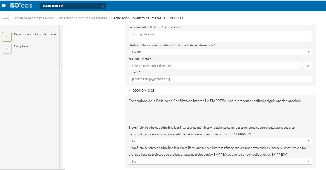
Task: Open the Seleccione Nombre de HR BP dropdown
Action: pyautogui.click(x=216, y=65)
